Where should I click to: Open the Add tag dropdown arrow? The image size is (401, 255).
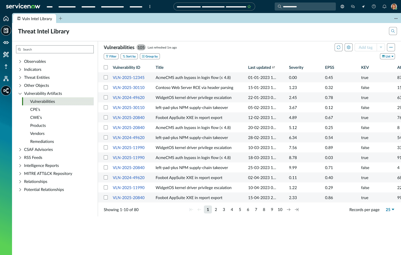tap(381, 47)
